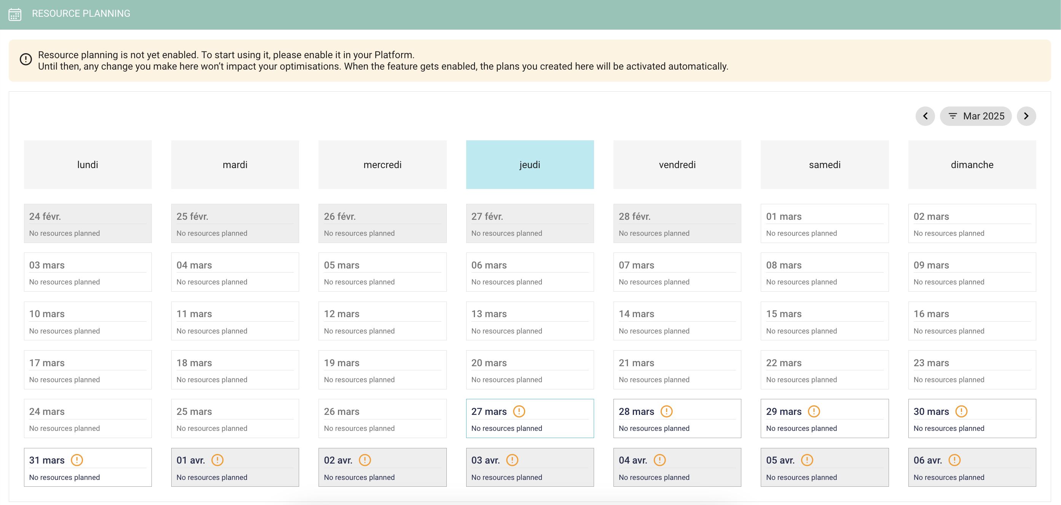Viewport: 1061px width, 505px height.
Task: Click the warning icon on 28 mars
Action: (666, 411)
